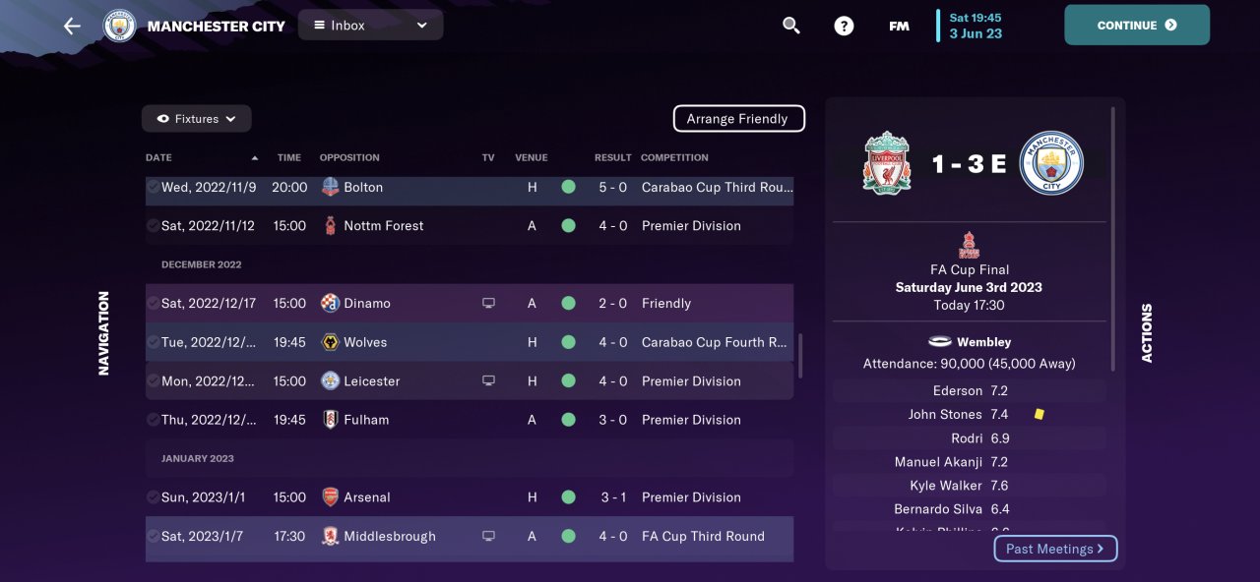Click the Arsenal club badge in fixture list
The width and height of the screenshot is (1260, 582).
pos(331,497)
